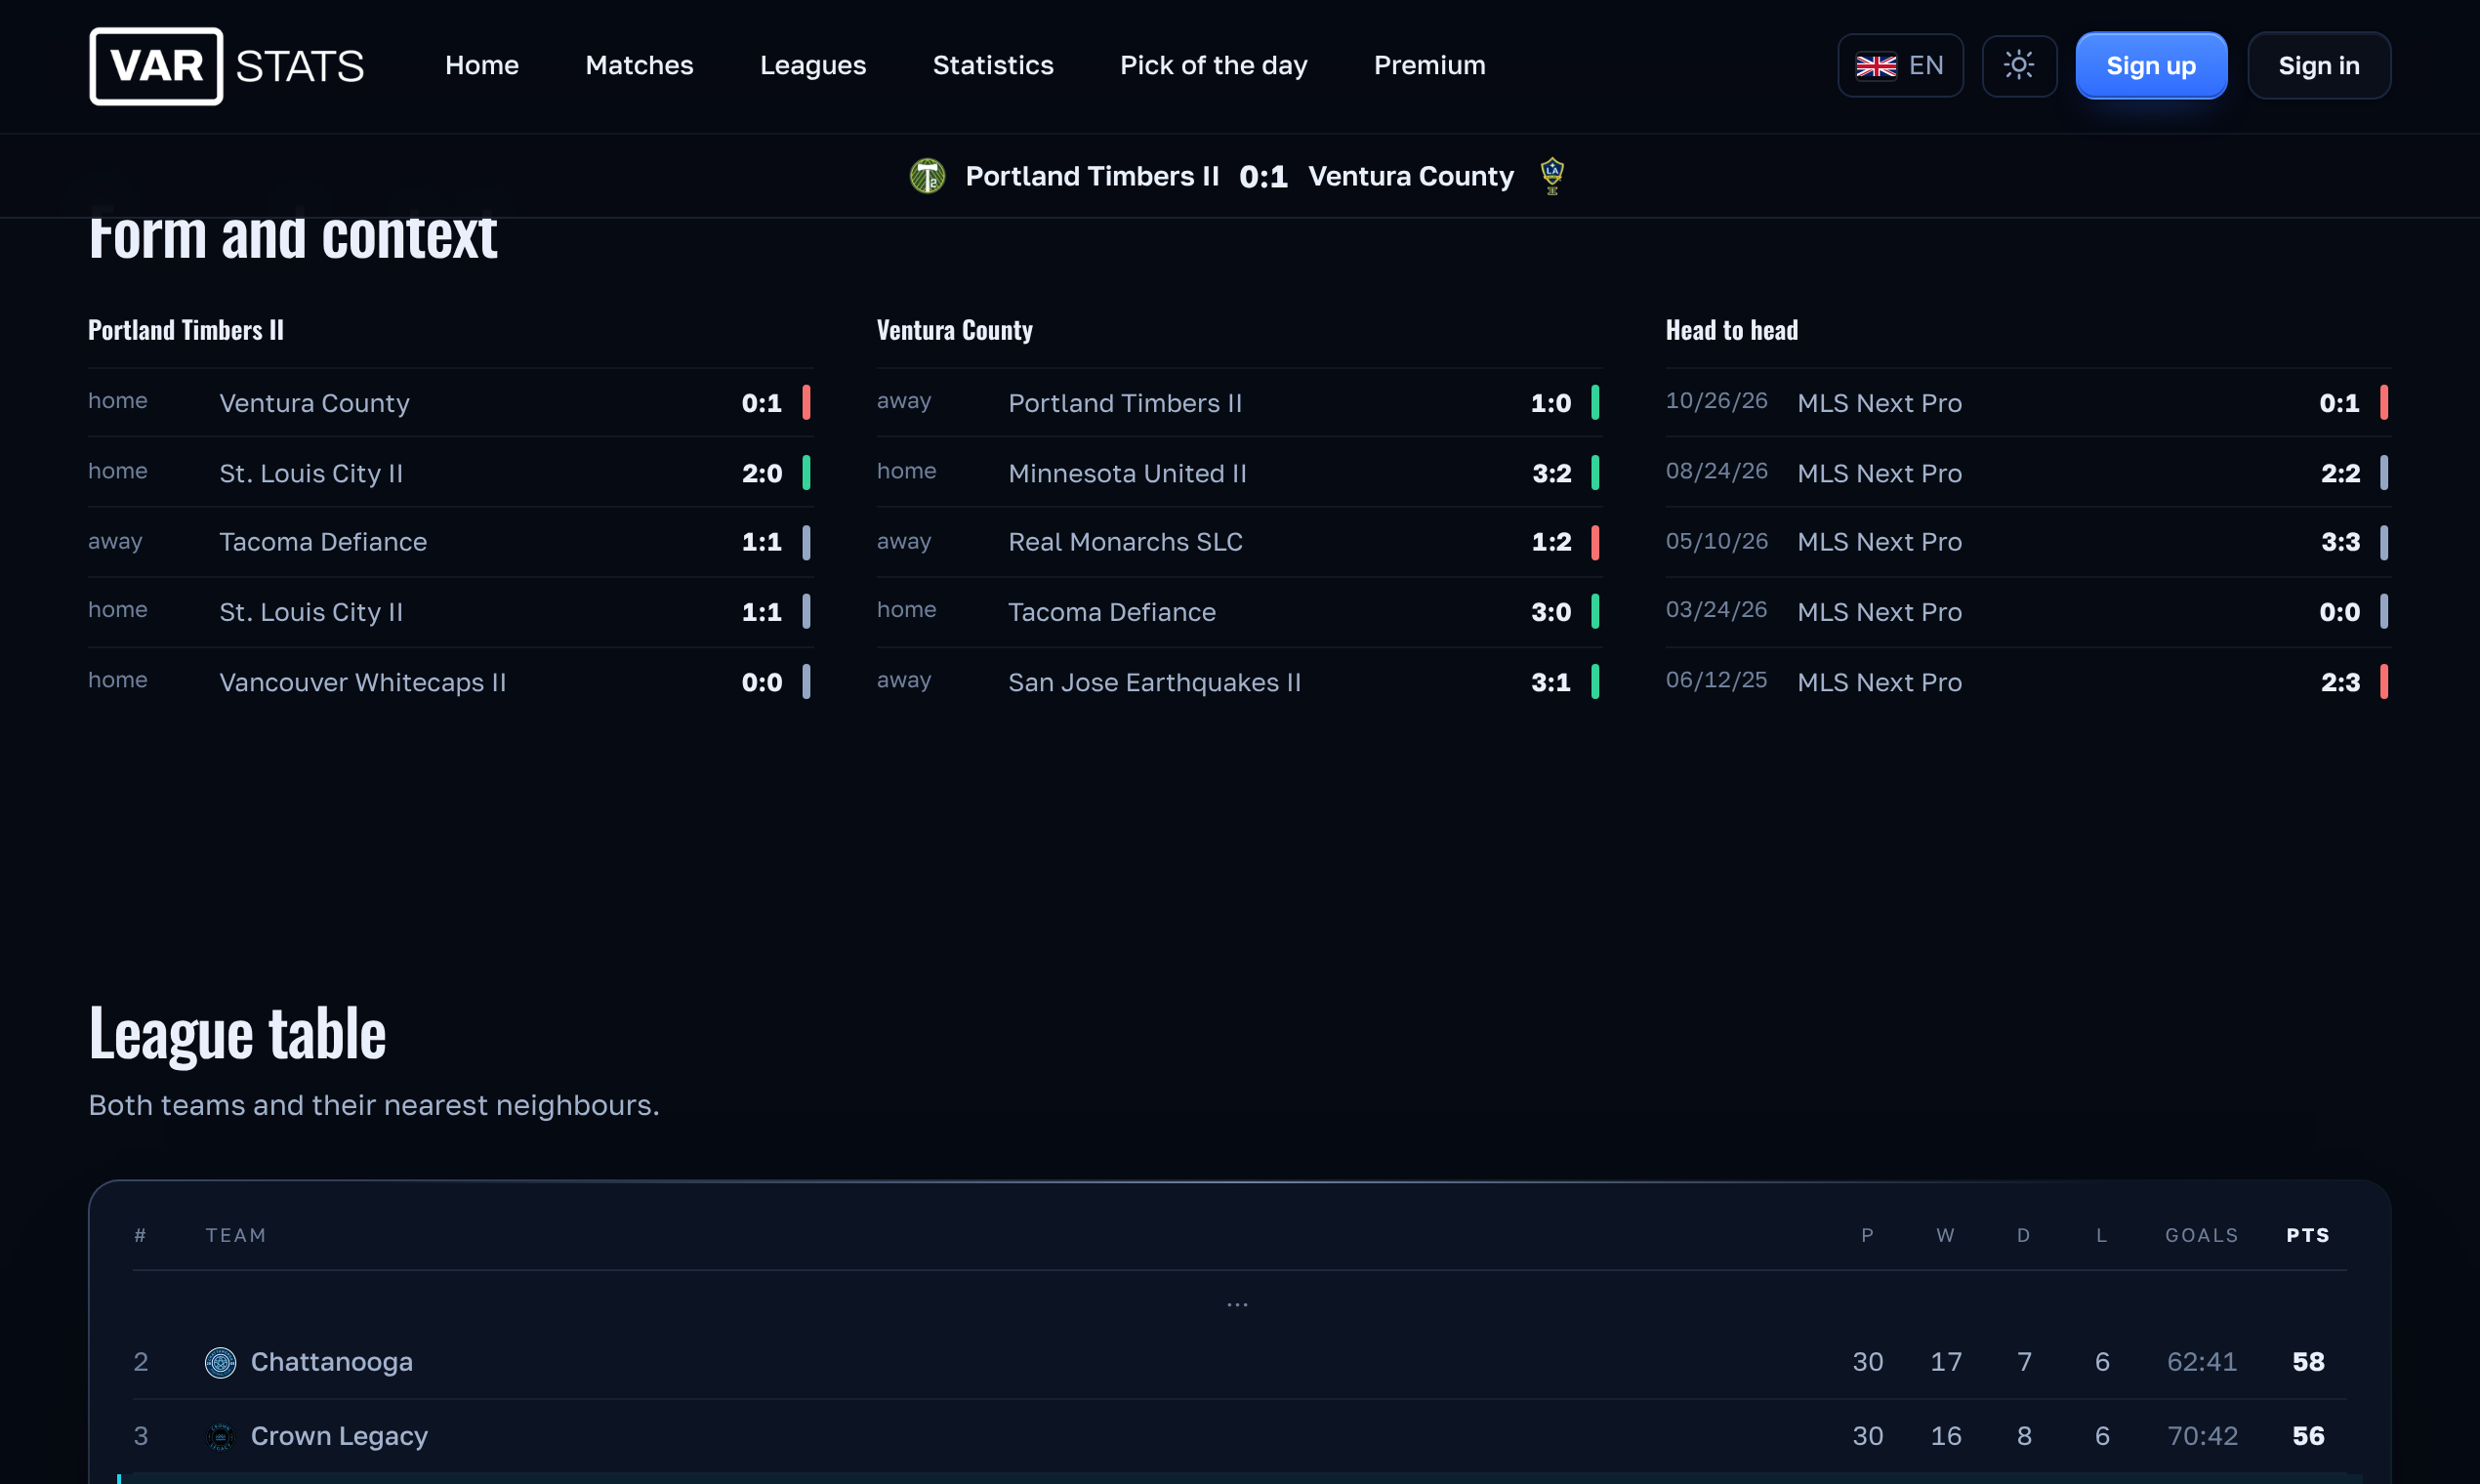Viewport: 2480px width, 1484px height.
Task: Open the EN language selector
Action: point(1900,66)
